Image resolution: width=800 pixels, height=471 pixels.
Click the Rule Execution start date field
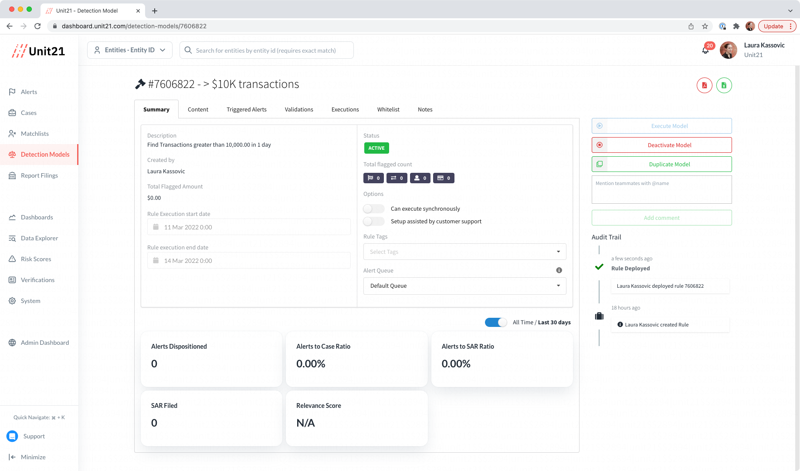click(x=249, y=227)
